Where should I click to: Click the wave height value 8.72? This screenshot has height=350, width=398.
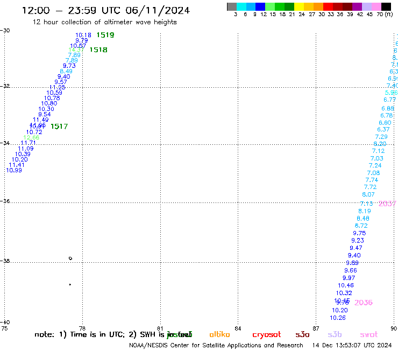[361, 226]
